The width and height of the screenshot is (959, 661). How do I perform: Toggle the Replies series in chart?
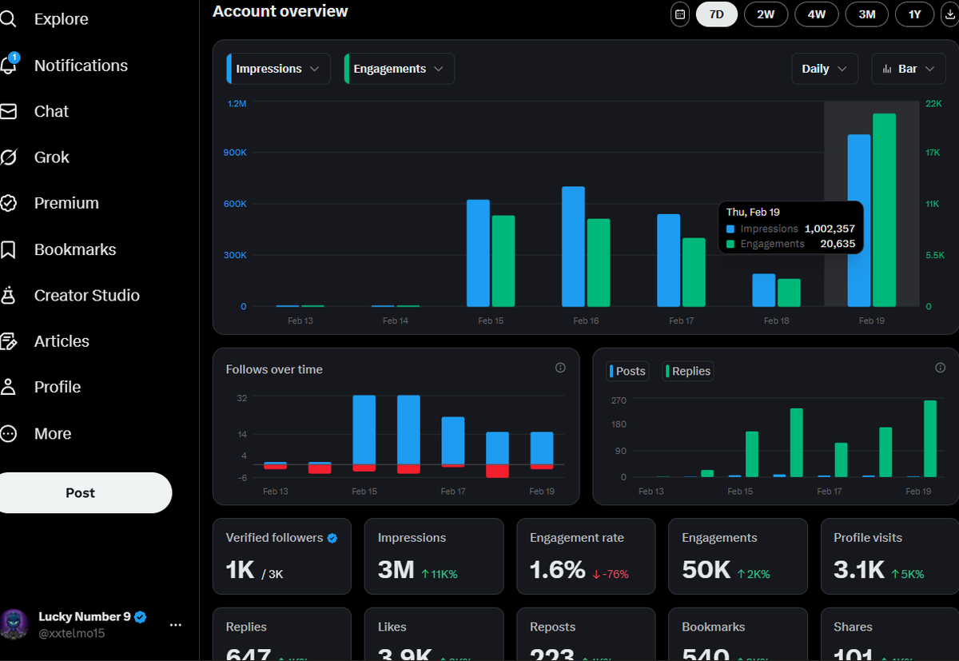tap(688, 371)
